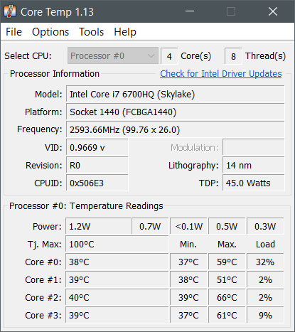The height and width of the screenshot is (332, 295).
Task: Click Core #2 max temperature 66°C
Action: (x=227, y=298)
